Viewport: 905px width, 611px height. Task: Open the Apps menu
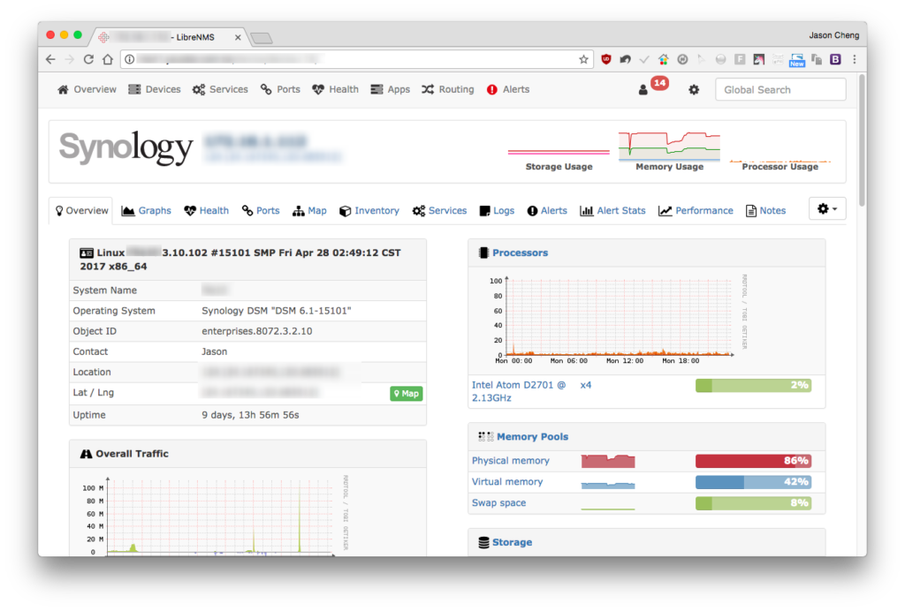point(390,89)
